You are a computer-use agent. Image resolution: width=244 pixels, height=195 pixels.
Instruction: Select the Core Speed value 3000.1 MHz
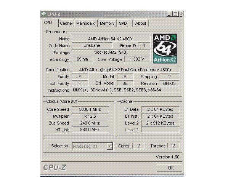pos(90,109)
